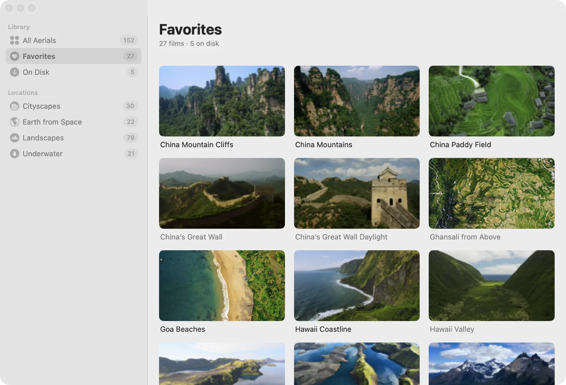This screenshot has height=385, width=566.
Task: Minimize the window with the middle button
Action: [20, 8]
